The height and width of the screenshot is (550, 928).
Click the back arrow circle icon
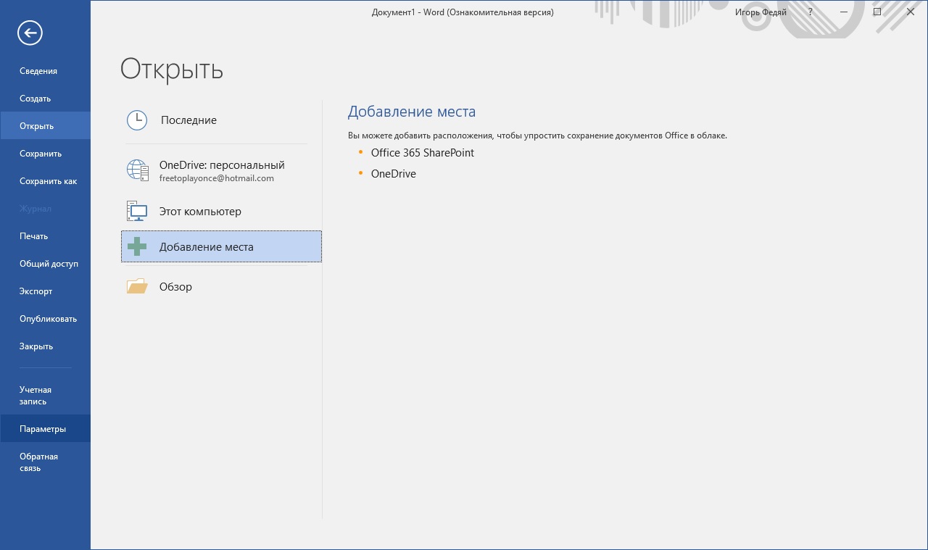point(30,33)
